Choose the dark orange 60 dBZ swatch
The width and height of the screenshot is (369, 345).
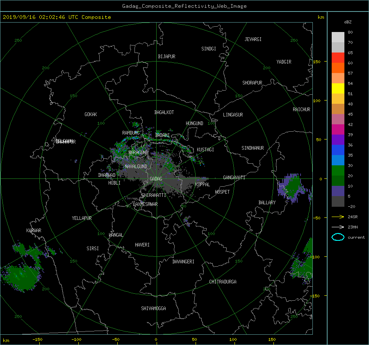tap(338, 68)
